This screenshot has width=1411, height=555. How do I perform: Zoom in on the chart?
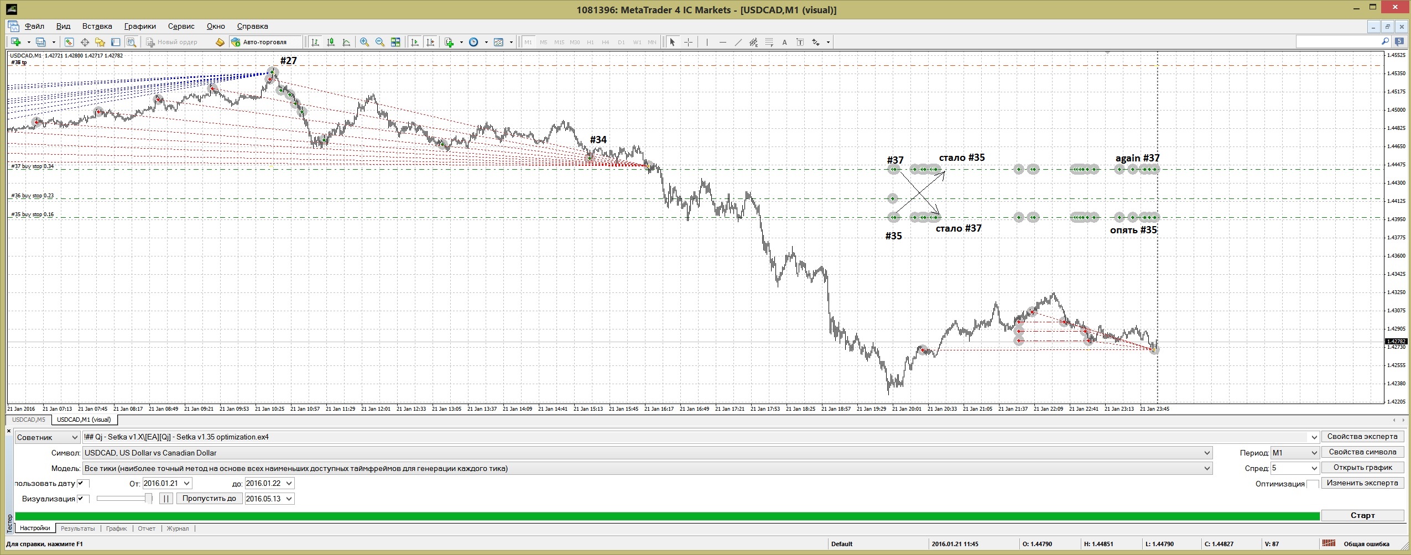coord(365,42)
